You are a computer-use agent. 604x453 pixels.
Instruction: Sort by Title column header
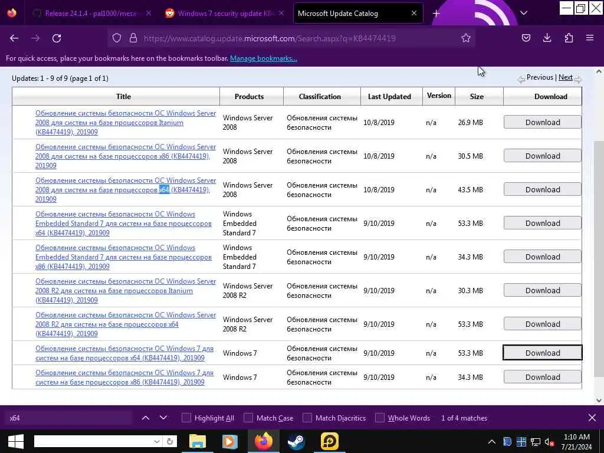click(x=123, y=96)
